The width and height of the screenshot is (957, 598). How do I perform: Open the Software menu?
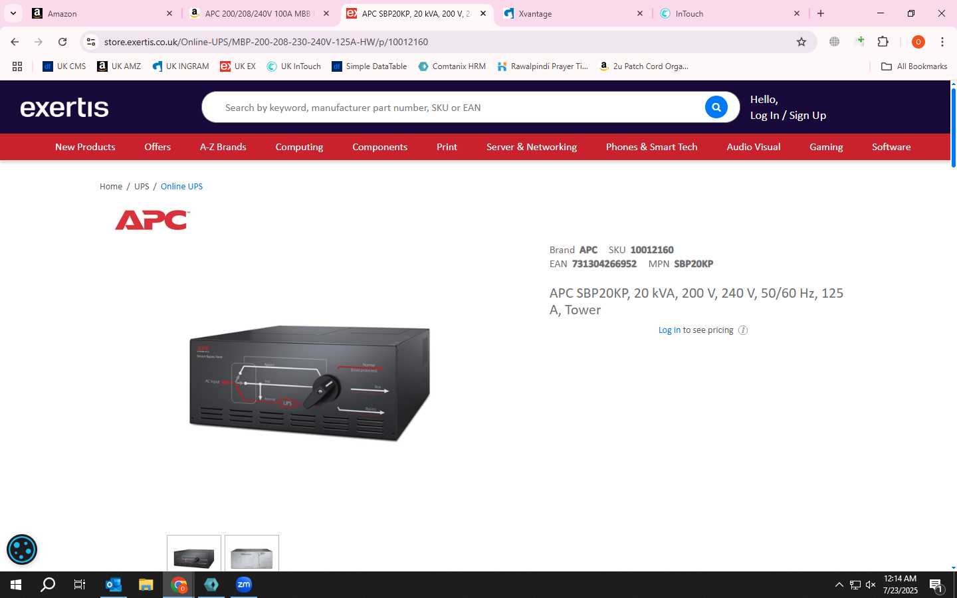(891, 147)
